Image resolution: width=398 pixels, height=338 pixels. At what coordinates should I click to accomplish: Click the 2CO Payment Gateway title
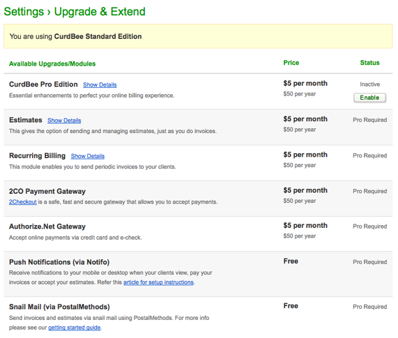tap(47, 191)
